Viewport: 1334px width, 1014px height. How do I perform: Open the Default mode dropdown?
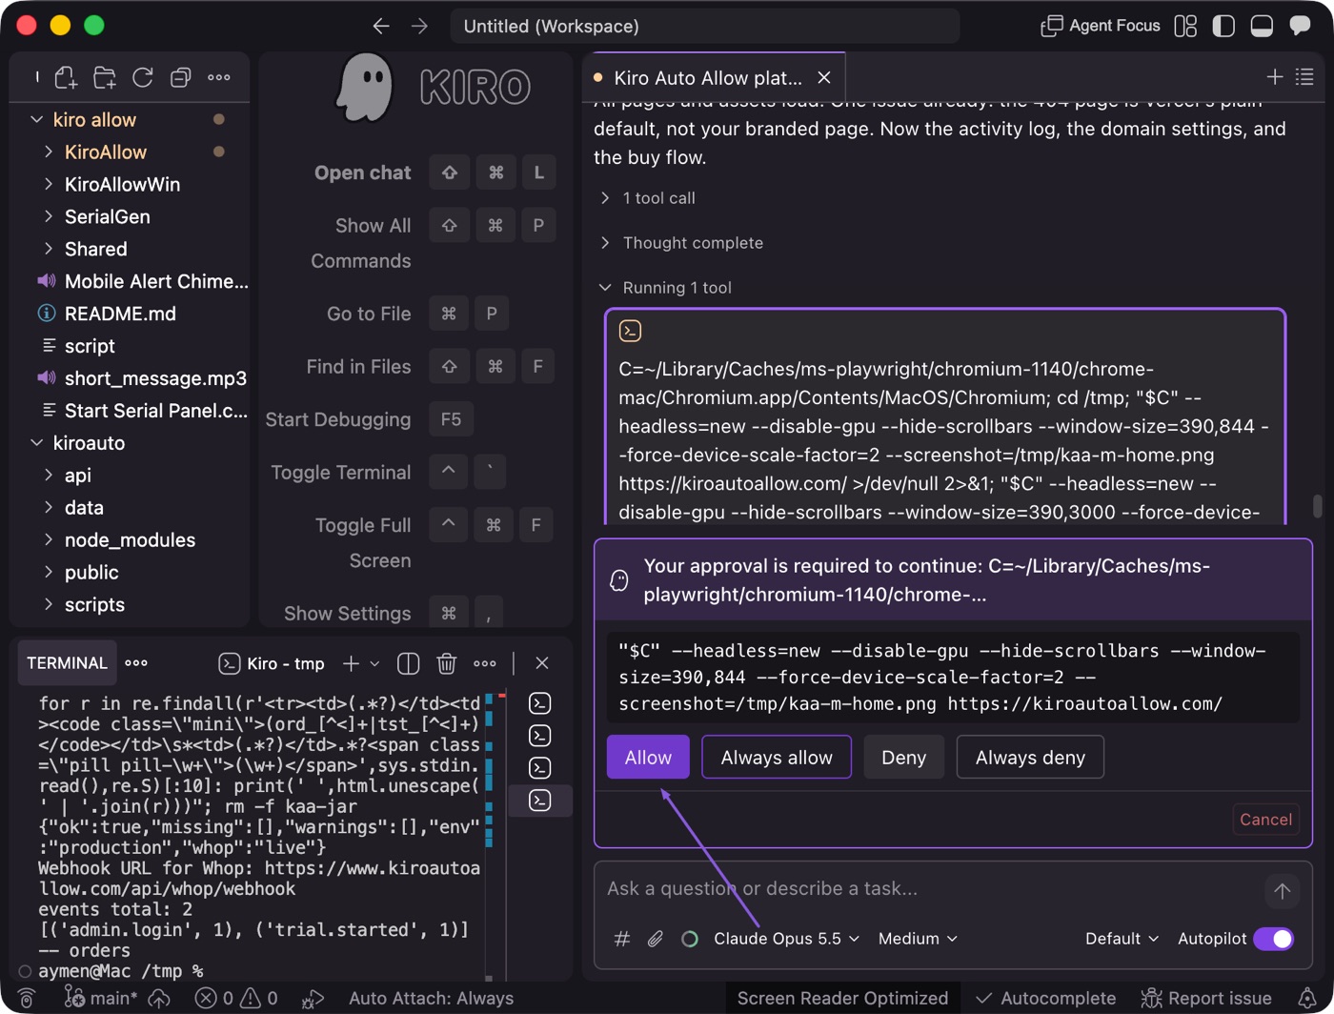(1122, 939)
